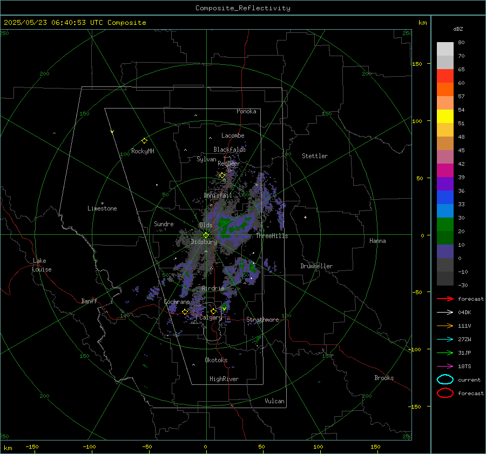486x454 pixels.
Task: Pick the red 65-60 dBZ color swatch
Action: 445,76
